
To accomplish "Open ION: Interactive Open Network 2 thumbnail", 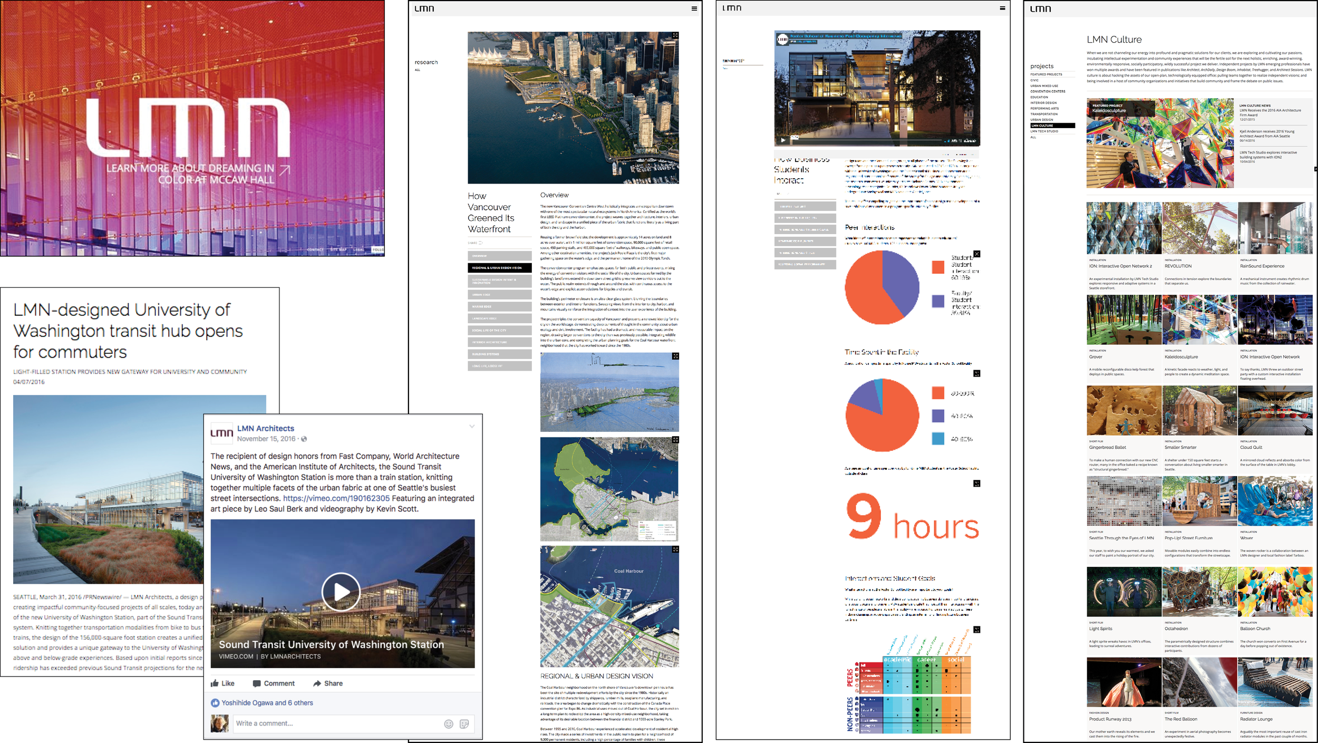I will (x=1124, y=228).
